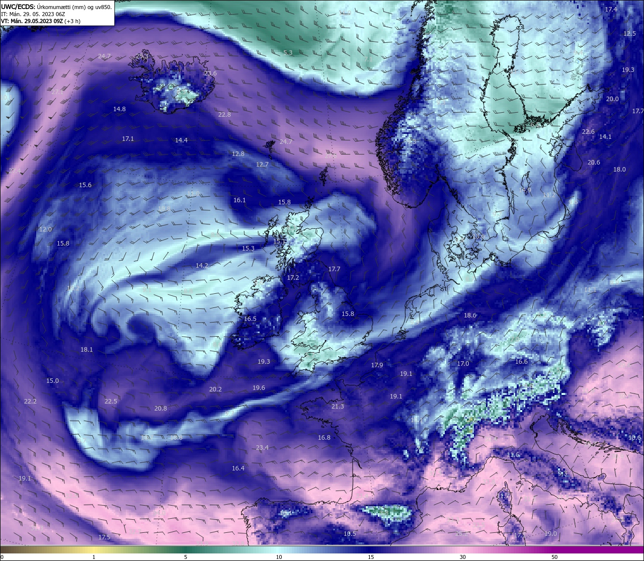Click the 5 tick on the color scale
This screenshot has width=644, height=561.
pos(186,557)
